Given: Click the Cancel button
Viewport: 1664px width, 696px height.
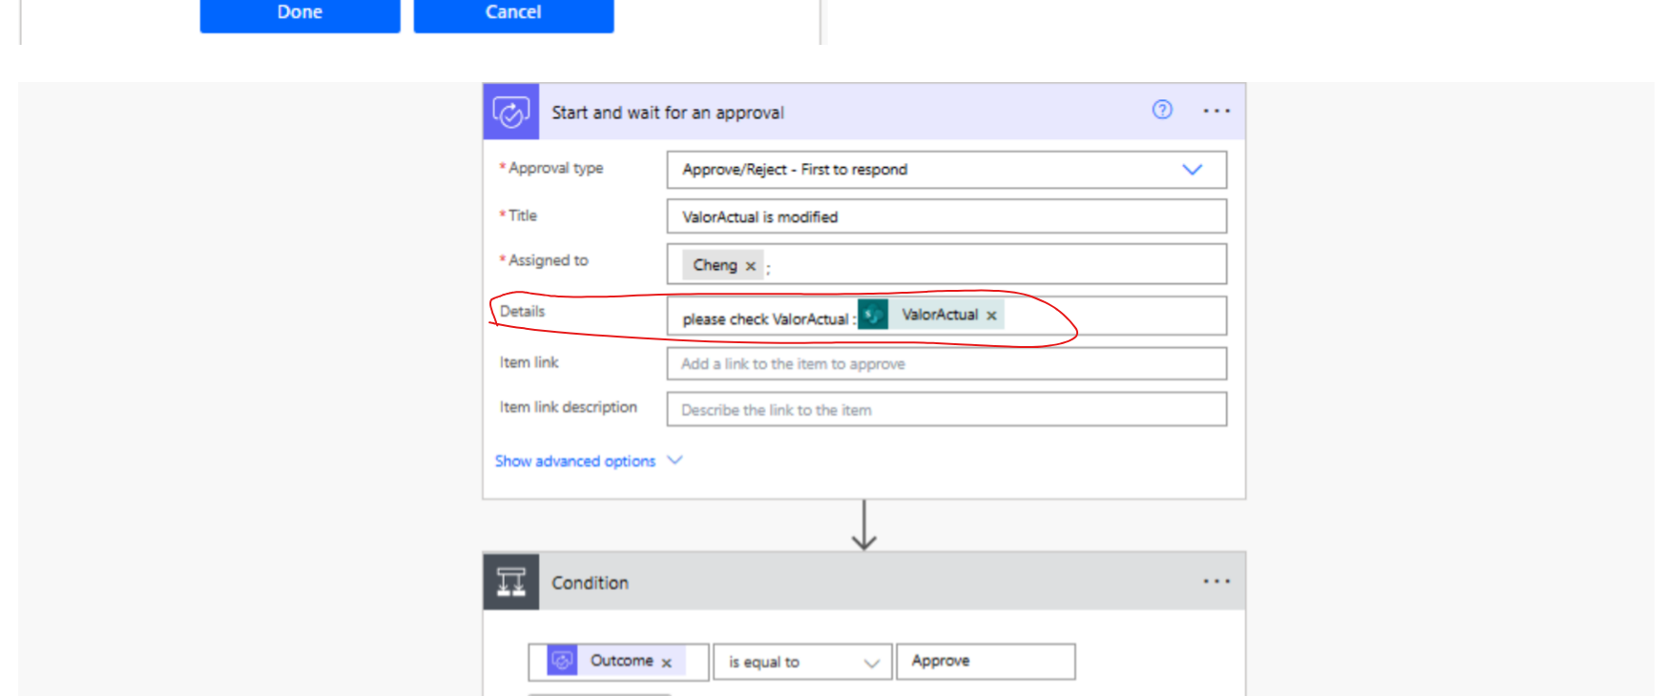Looking at the screenshot, I should (513, 13).
